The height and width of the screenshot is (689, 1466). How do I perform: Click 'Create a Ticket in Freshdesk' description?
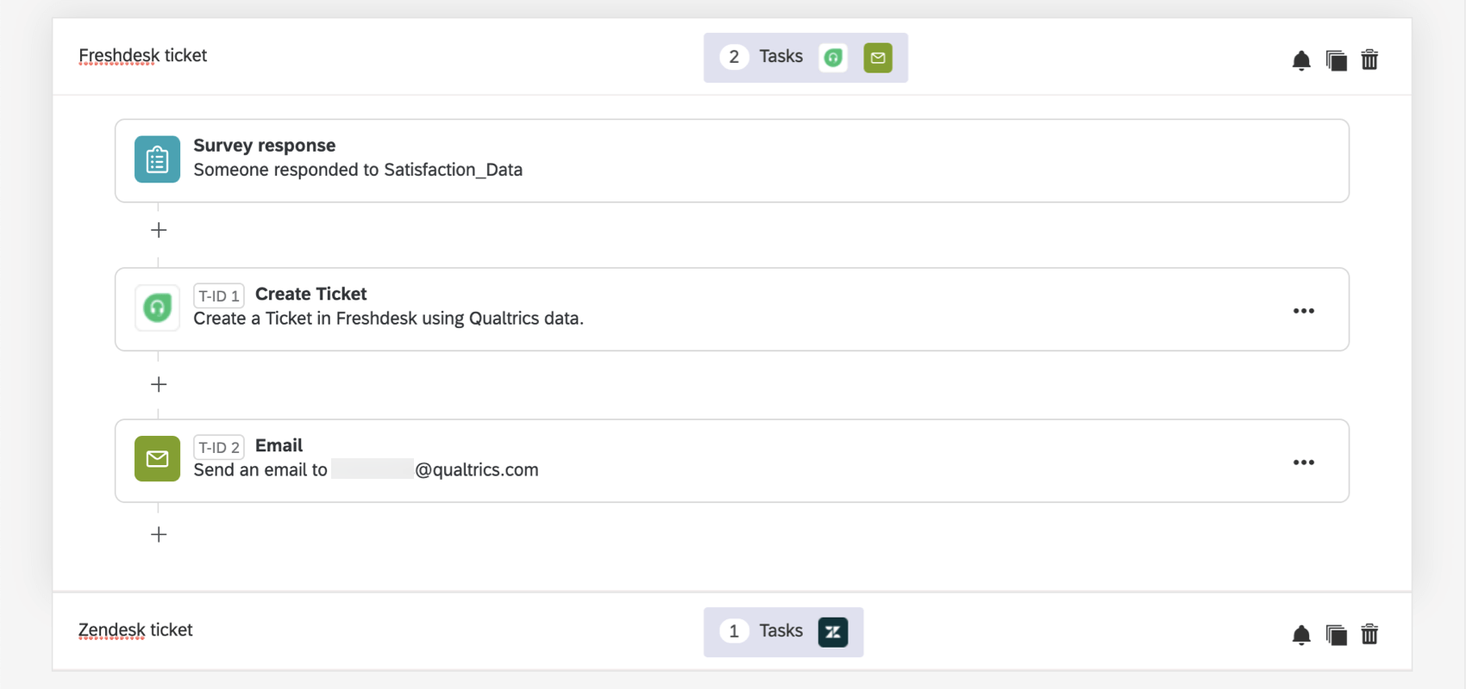pos(388,319)
